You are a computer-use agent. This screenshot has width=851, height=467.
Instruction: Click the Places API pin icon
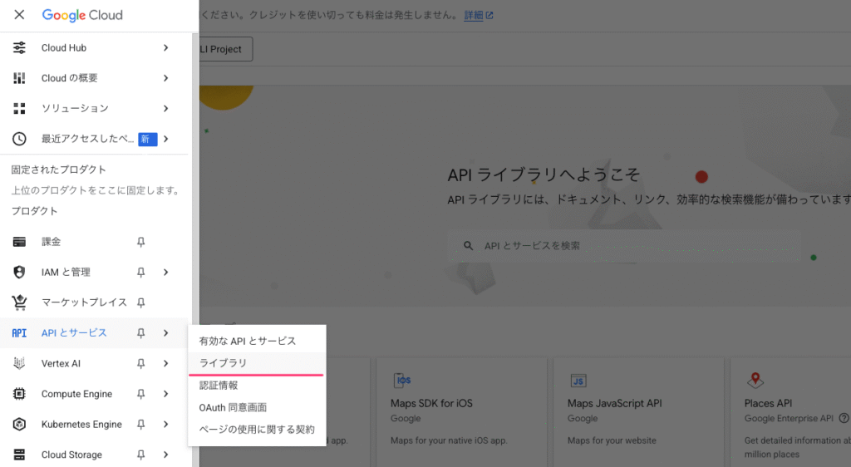tap(755, 381)
